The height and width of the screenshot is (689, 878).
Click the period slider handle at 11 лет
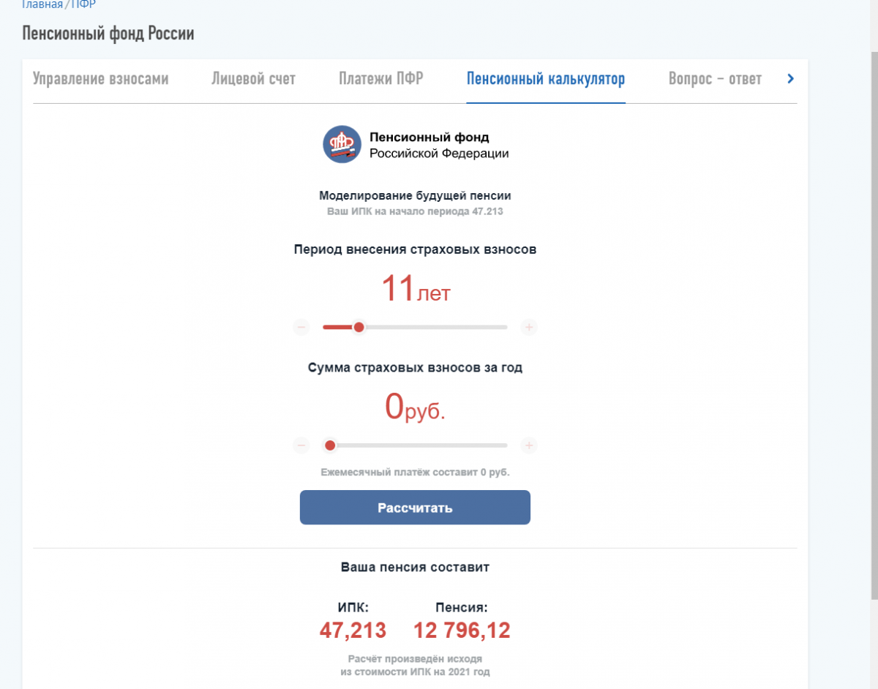(359, 327)
